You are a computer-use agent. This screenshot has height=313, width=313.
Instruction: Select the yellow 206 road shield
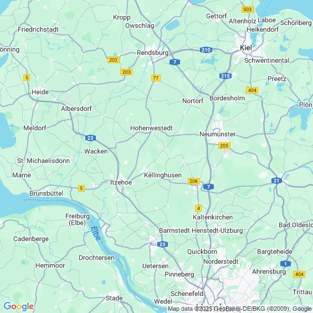point(194,181)
